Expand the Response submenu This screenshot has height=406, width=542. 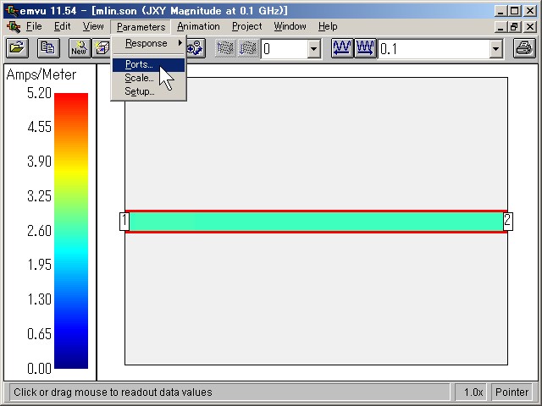(149, 43)
